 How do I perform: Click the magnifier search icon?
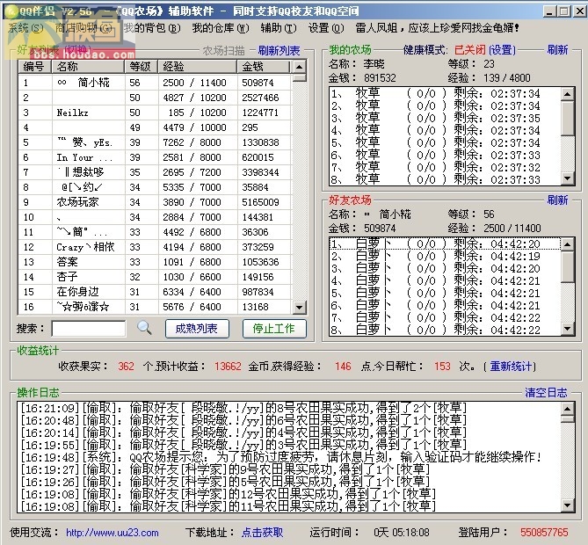point(144,329)
